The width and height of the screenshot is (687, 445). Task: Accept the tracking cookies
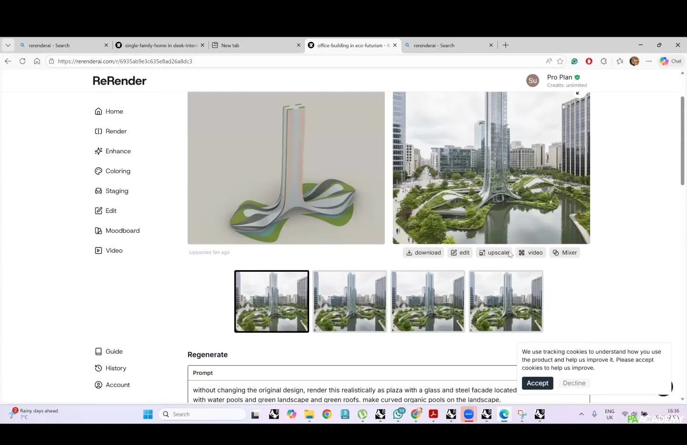(x=537, y=383)
